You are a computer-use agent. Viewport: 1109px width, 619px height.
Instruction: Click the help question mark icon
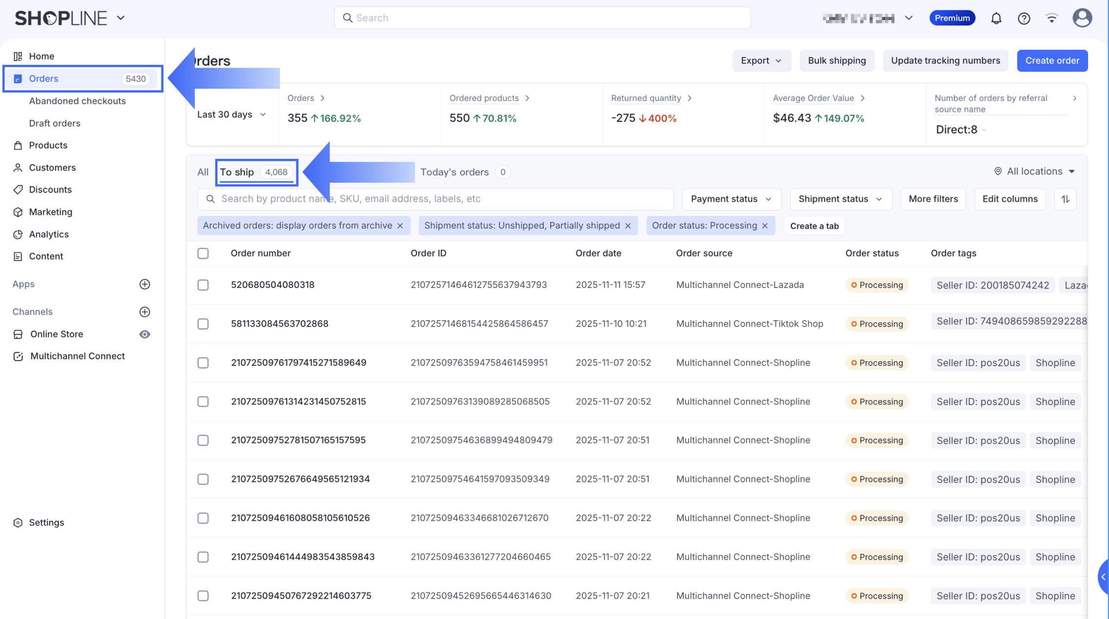point(1024,19)
